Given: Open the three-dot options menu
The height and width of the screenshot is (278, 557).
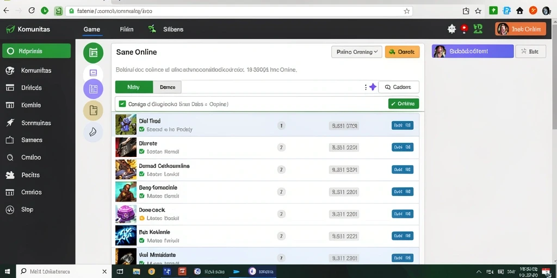Looking at the screenshot, I should (x=366, y=87).
